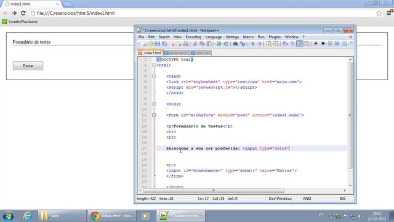Start macro recording with the red dot

(316, 44)
